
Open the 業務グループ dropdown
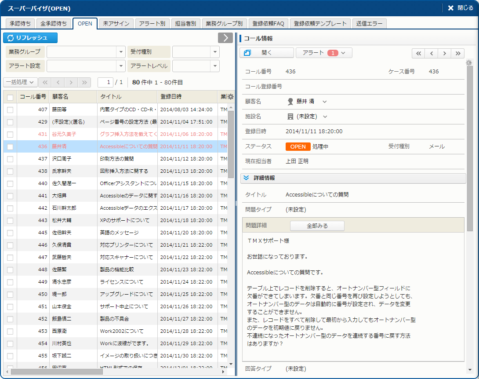[x=121, y=52]
